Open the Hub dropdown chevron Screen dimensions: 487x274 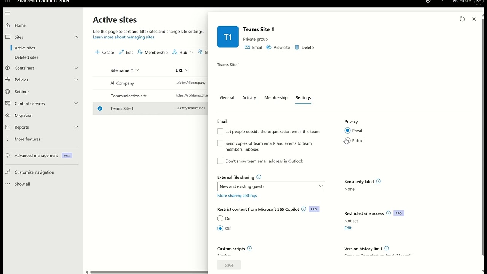coord(191,53)
